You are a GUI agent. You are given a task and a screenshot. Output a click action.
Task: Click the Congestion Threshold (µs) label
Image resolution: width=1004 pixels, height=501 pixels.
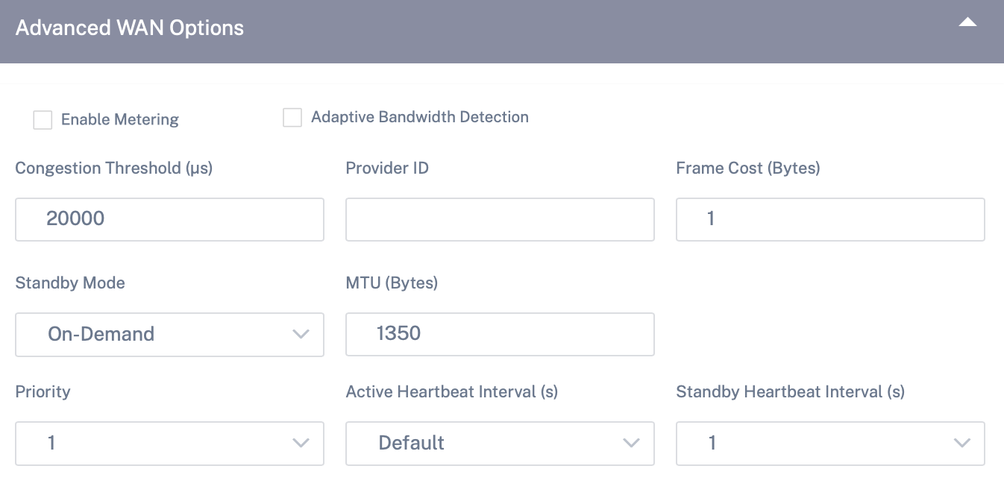(x=114, y=168)
